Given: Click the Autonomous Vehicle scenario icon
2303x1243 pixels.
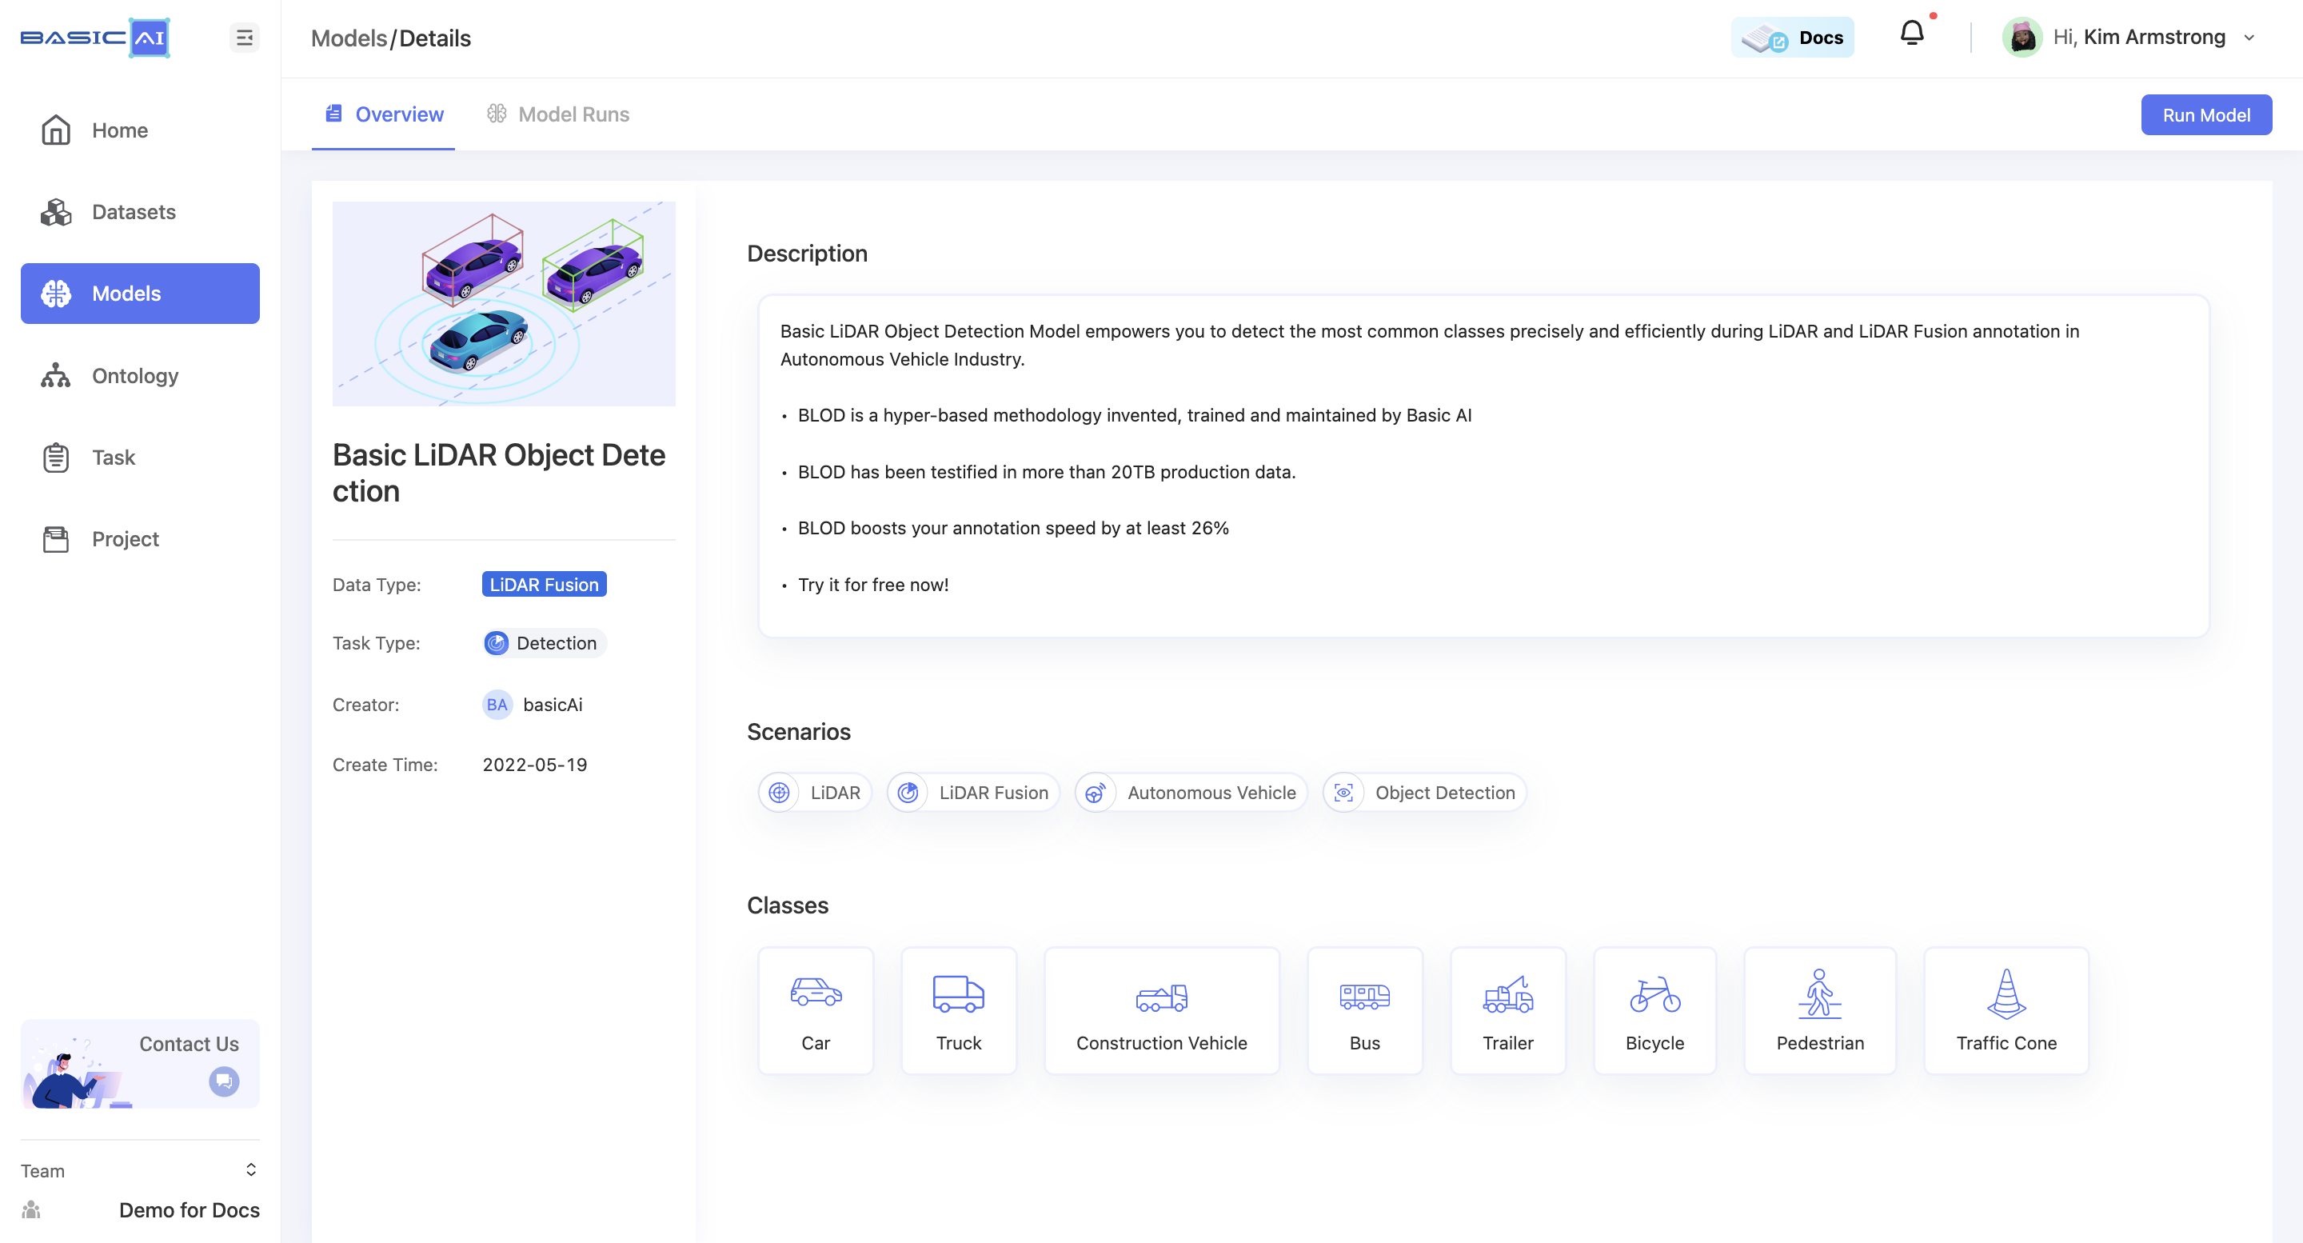Looking at the screenshot, I should (x=1094, y=793).
